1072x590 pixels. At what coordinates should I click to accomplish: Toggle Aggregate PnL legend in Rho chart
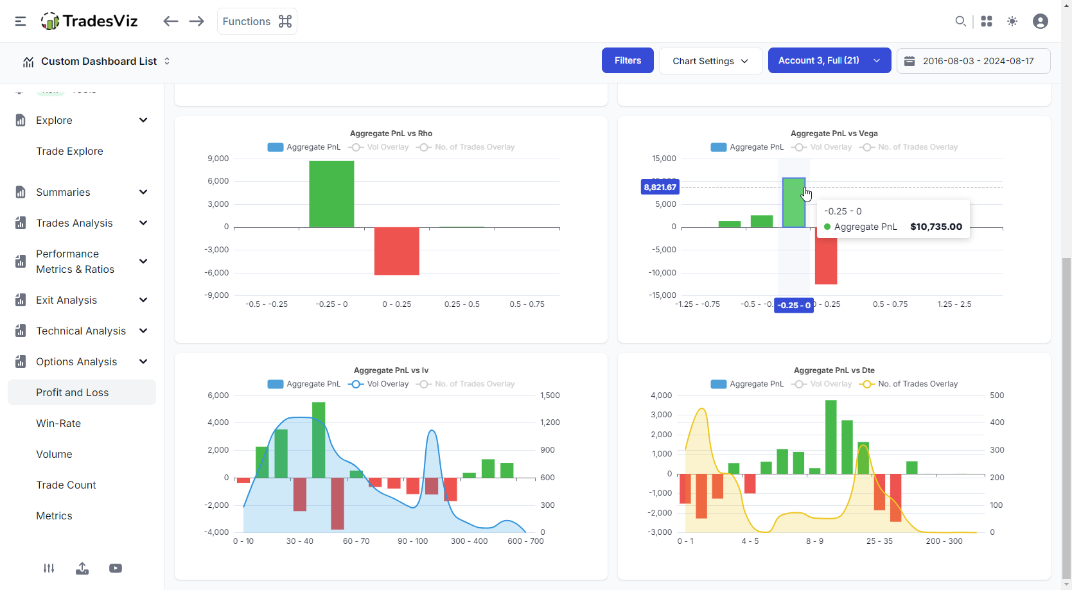coord(304,147)
